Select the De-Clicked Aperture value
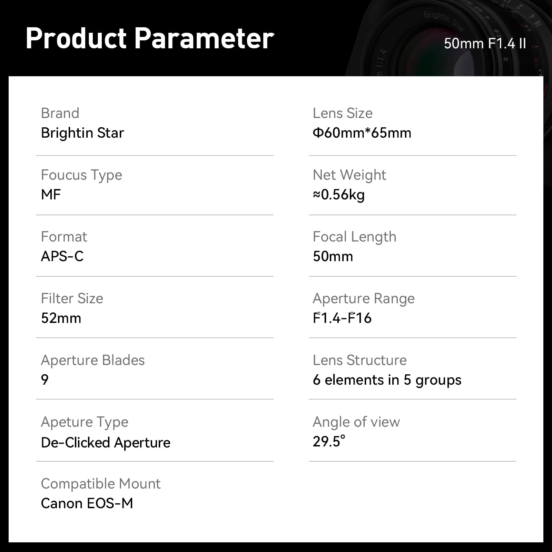This screenshot has height=552, width=552. (106, 443)
